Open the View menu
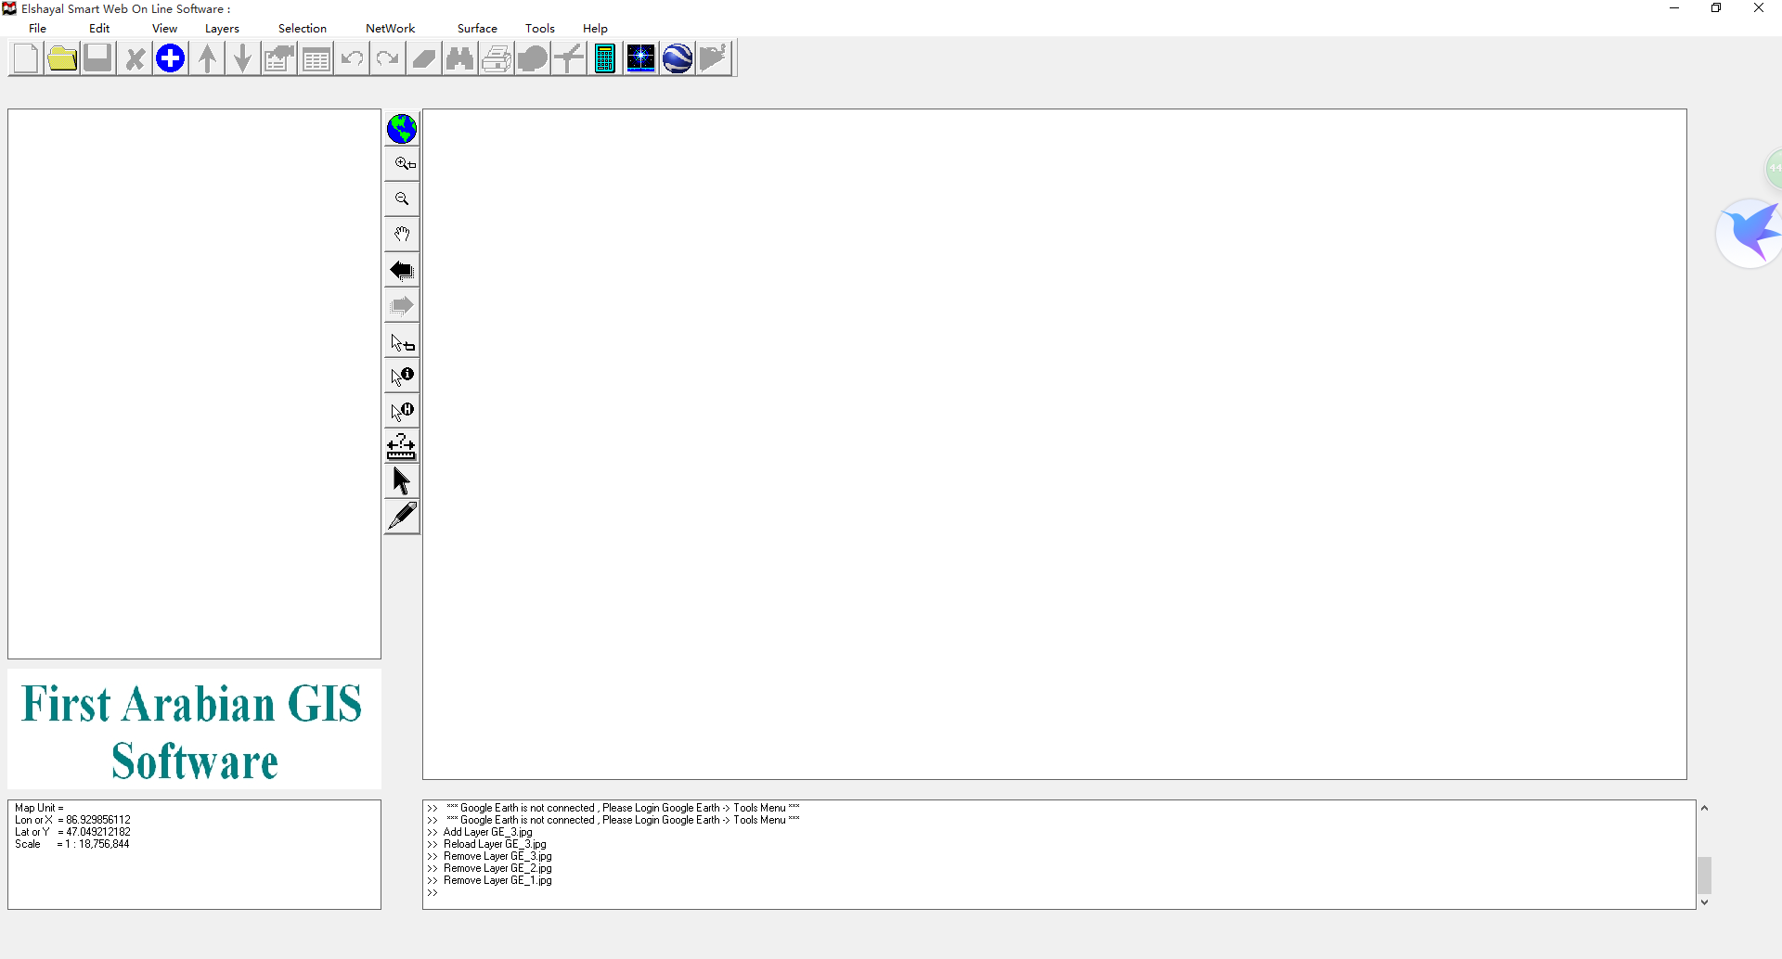The width and height of the screenshot is (1782, 959). tap(164, 29)
